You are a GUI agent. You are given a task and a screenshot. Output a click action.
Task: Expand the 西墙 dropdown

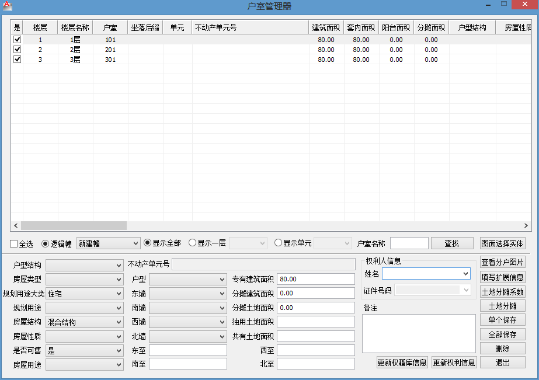187,322
